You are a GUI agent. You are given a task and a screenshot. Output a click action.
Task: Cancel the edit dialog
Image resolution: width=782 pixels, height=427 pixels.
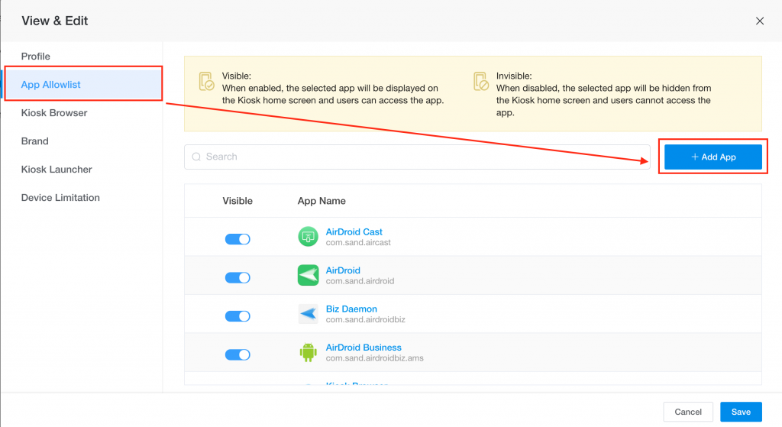[x=688, y=412]
